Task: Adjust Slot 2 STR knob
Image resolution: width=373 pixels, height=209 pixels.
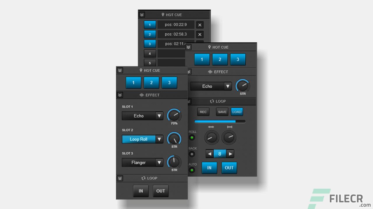Action: tap(174, 139)
